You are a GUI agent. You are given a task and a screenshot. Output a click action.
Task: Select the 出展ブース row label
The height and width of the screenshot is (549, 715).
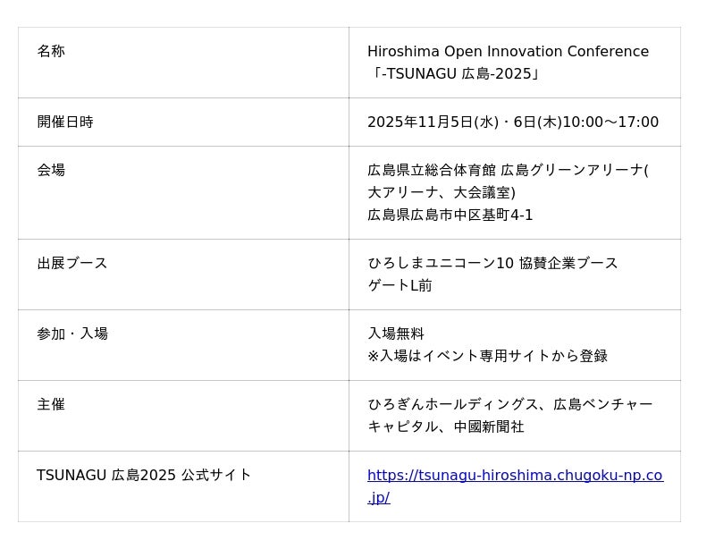pyautogui.click(x=72, y=264)
